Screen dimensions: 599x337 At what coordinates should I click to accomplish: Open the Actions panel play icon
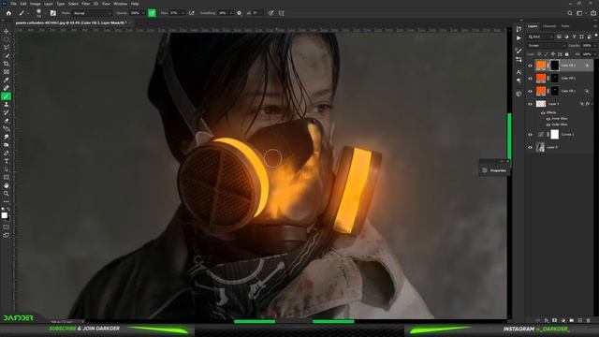pos(519,38)
